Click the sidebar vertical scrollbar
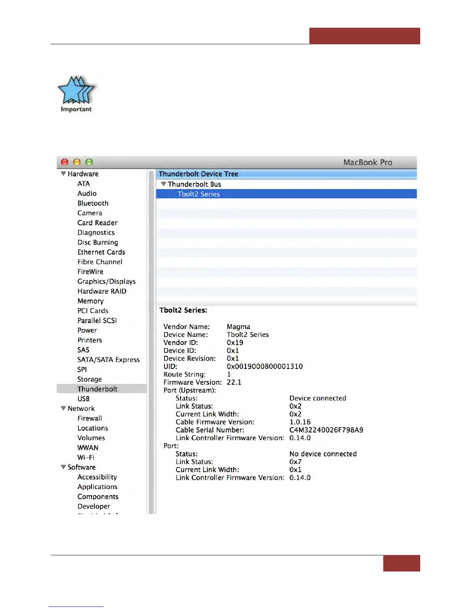 pos(151,341)
